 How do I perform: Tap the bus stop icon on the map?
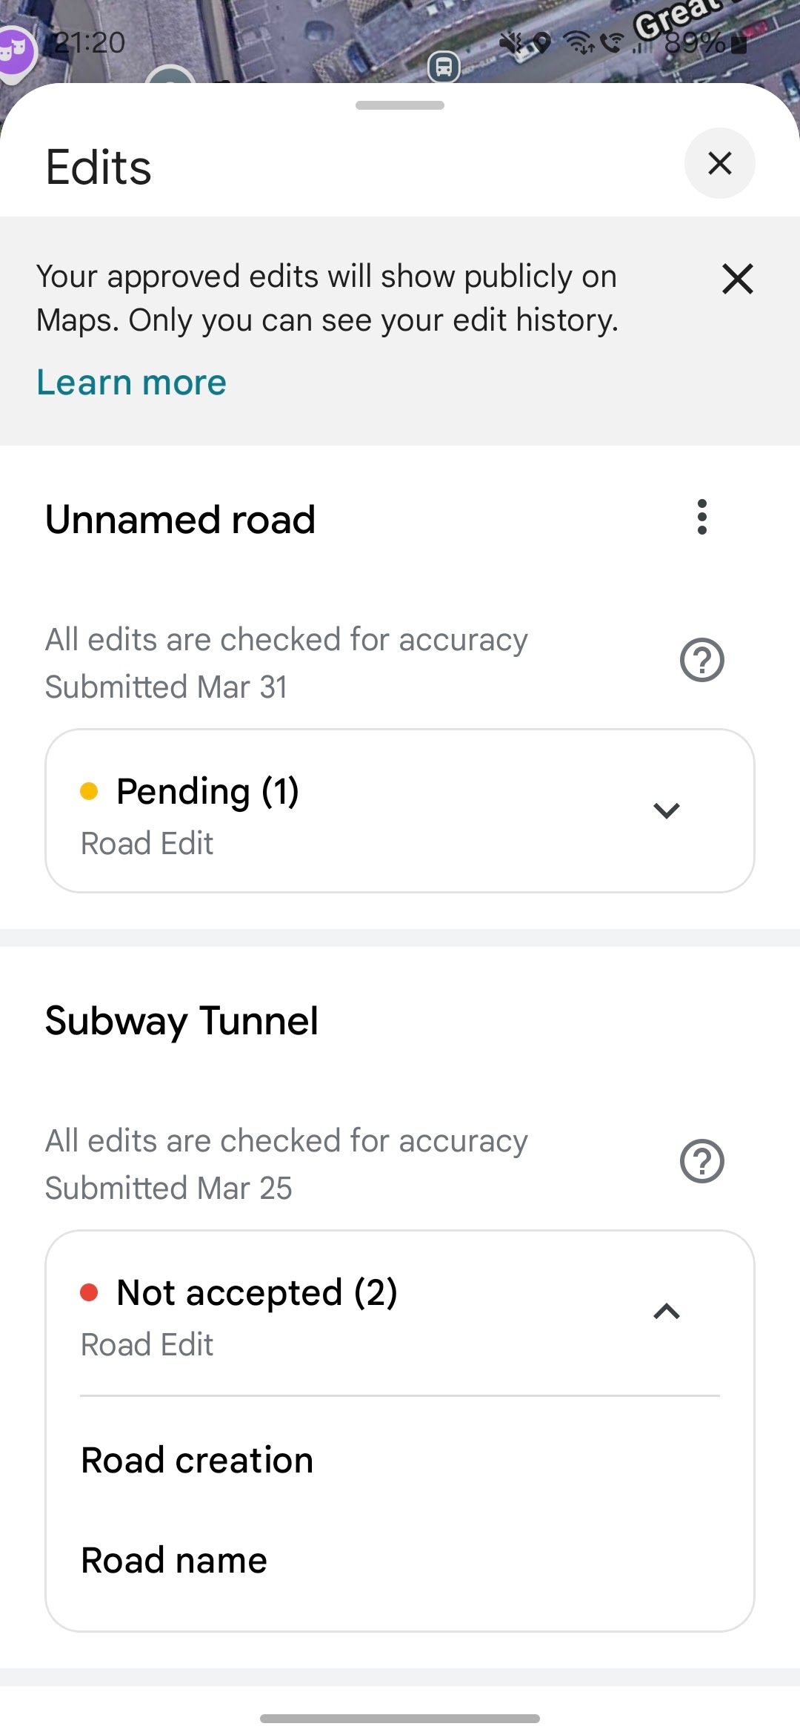coord(444,67)
